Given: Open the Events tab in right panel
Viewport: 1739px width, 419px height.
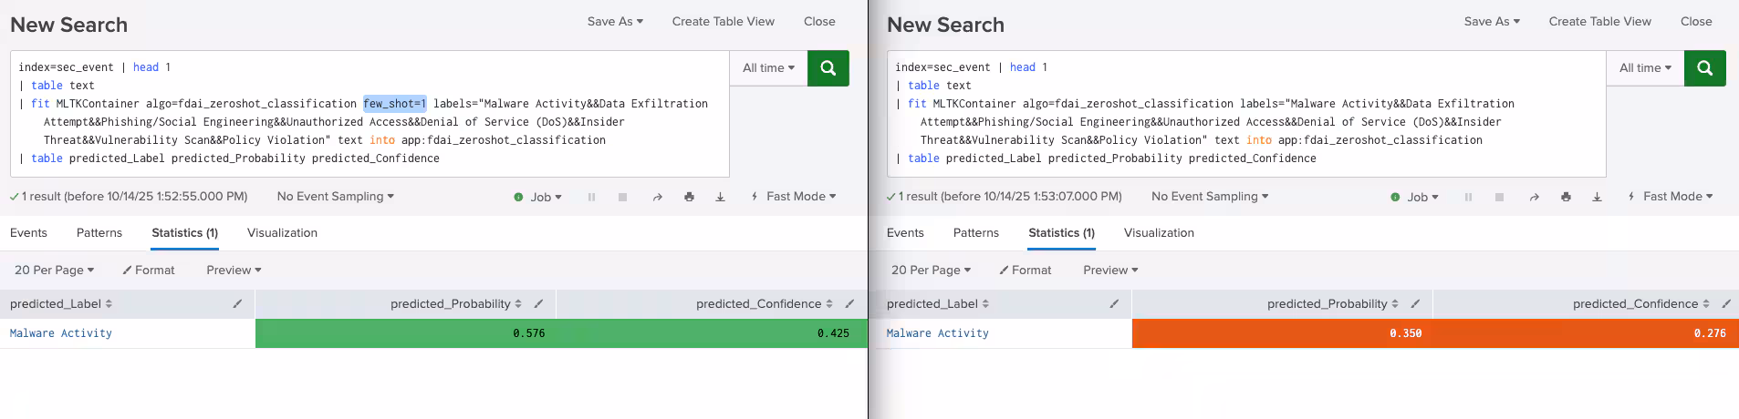Looking at the screenshot, I should tap(905, 233).
